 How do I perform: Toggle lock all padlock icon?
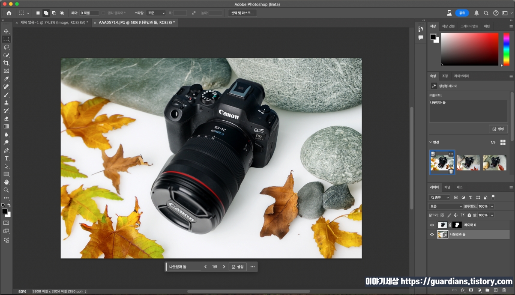click(469, 215)
